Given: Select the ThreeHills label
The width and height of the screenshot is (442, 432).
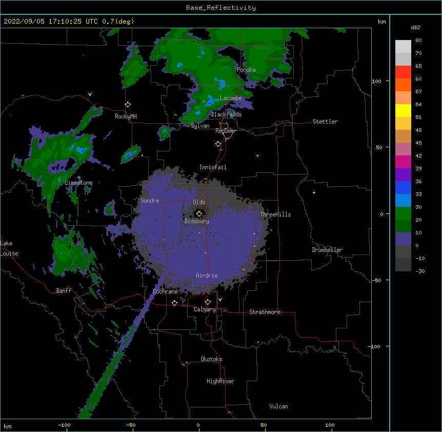Looking at the screenshot, I should (275, 214).
